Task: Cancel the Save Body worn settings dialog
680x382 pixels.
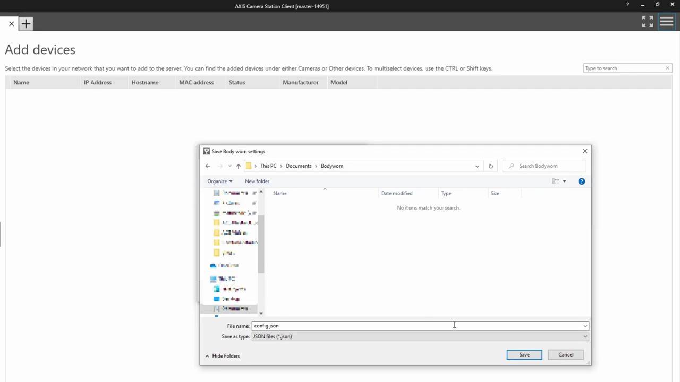Action: point(565,355)
